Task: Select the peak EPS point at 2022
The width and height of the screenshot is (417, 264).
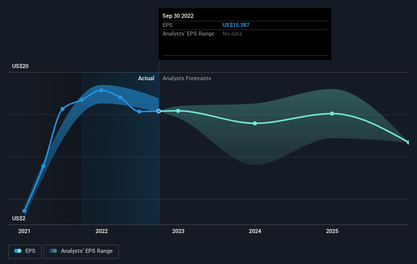Action: [x=101, y=90]
